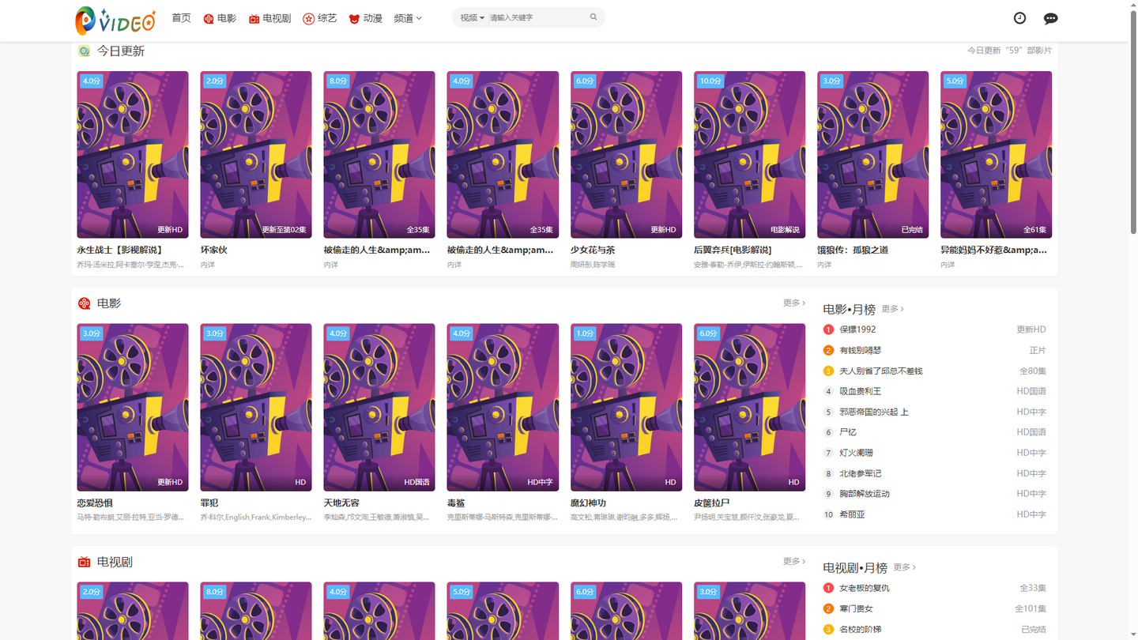Click the VIDEO site logo

[115, 20]
